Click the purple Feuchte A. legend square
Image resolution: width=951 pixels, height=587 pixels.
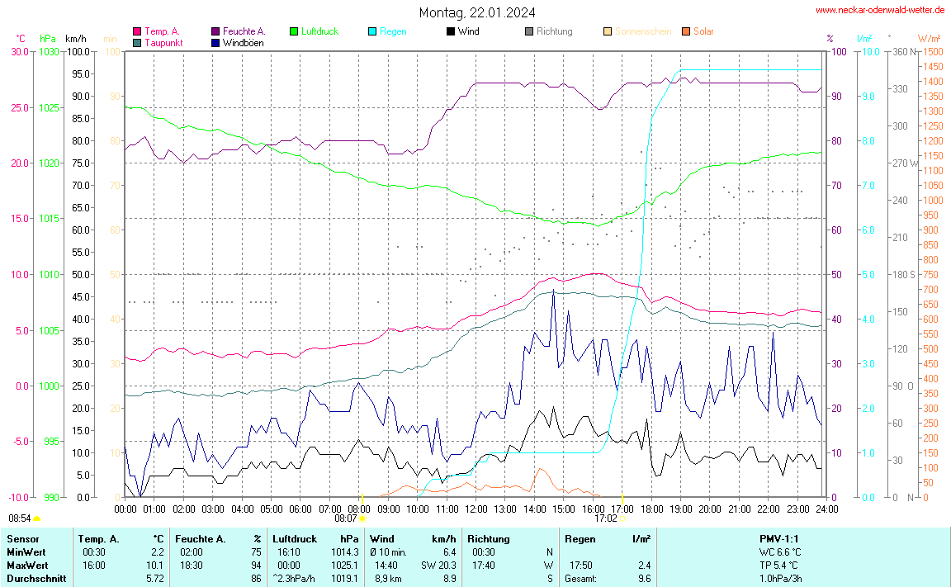215,31
